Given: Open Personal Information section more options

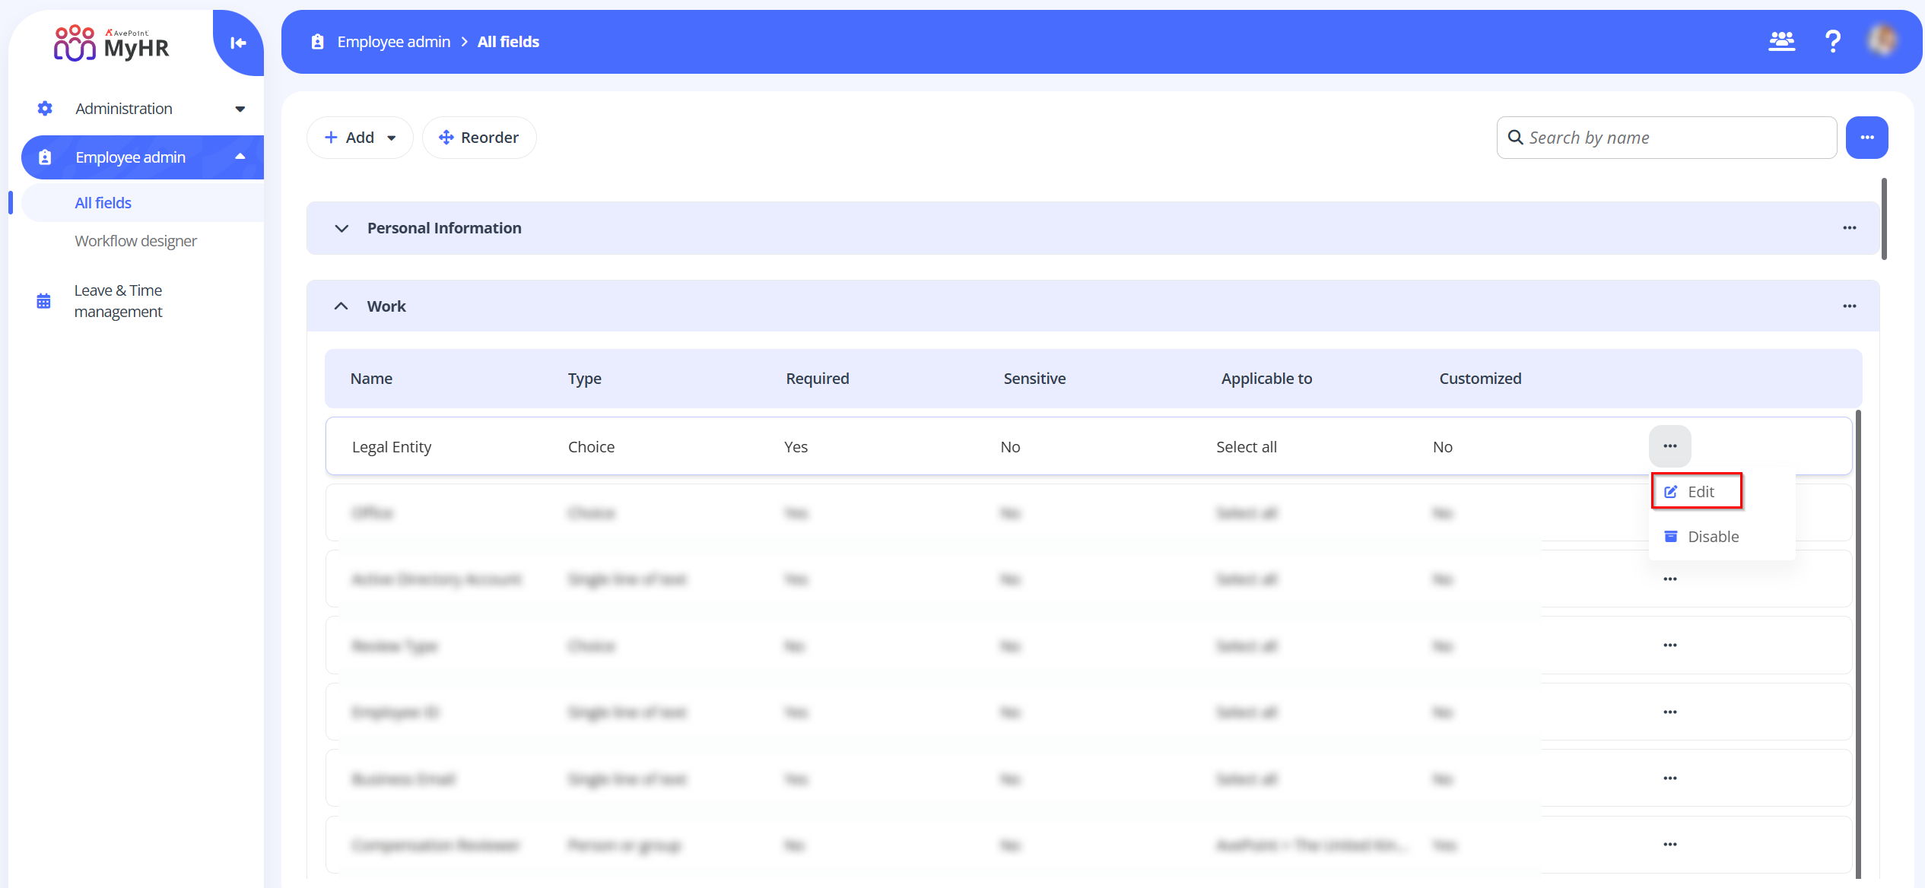Looking at the screenshot, I should pos(1850,228).
